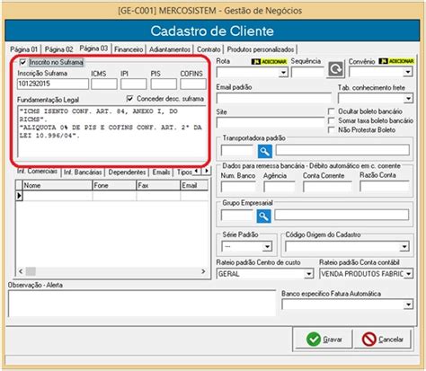Screen dimensions: 426x371
Task: Click the scroll-right arrow of contacts grid
Action: [203, 271]
